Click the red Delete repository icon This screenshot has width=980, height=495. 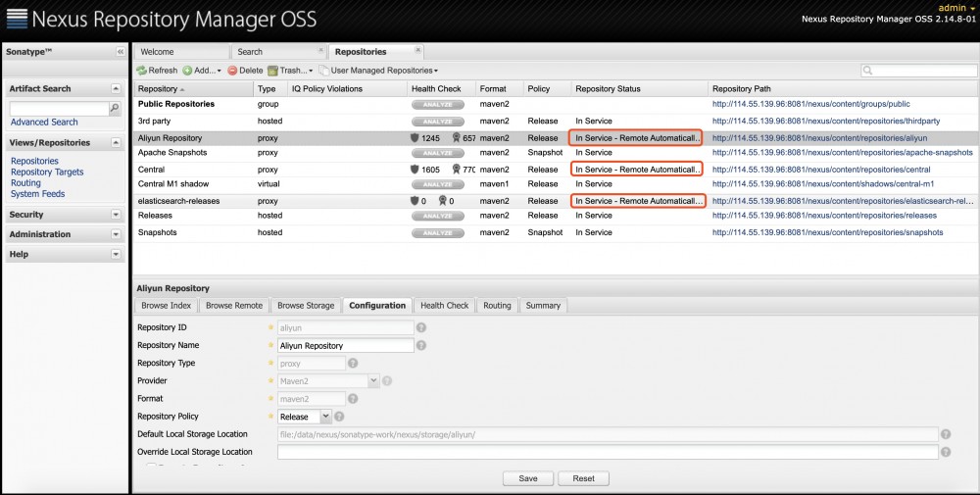coord(232,71)
